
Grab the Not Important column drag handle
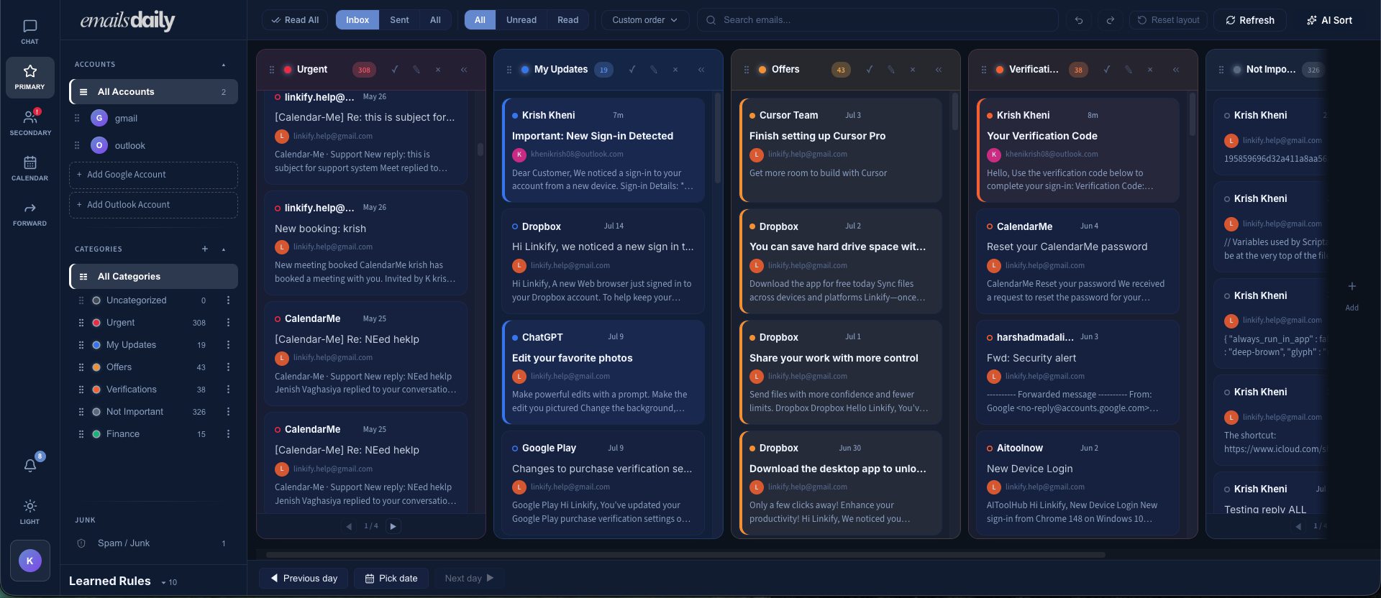tap(1221, 70)
